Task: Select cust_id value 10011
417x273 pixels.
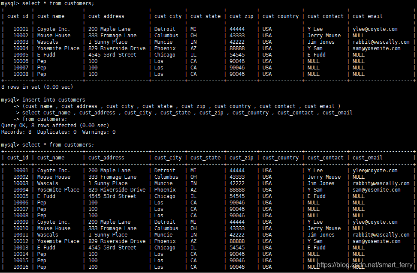Action: [21, 235]
